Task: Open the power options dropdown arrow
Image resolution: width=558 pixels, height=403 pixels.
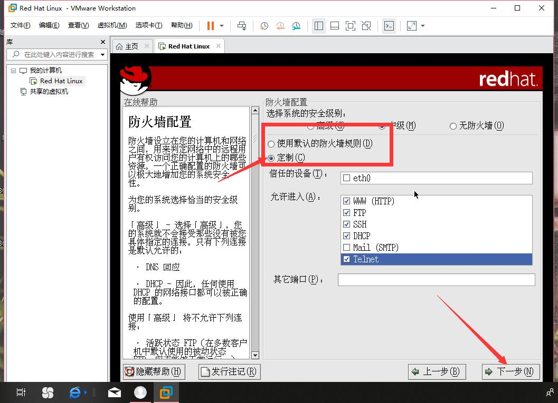Action: [x=222, y=26]
